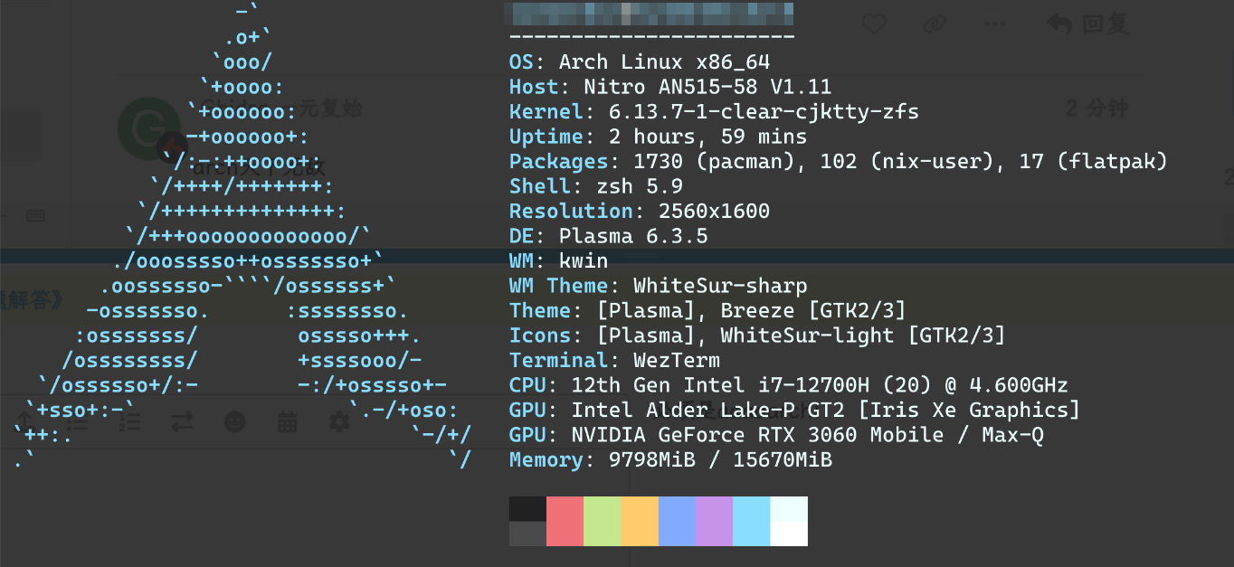Select the black terminal color swatch

pos(527,509)
